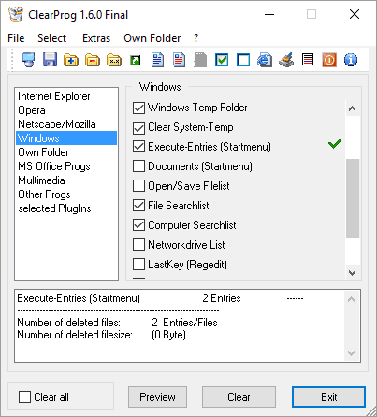Click 'Number of deleted files:' log line
Viewport: 377px width, 417px height.
click(x=68, y=323)
